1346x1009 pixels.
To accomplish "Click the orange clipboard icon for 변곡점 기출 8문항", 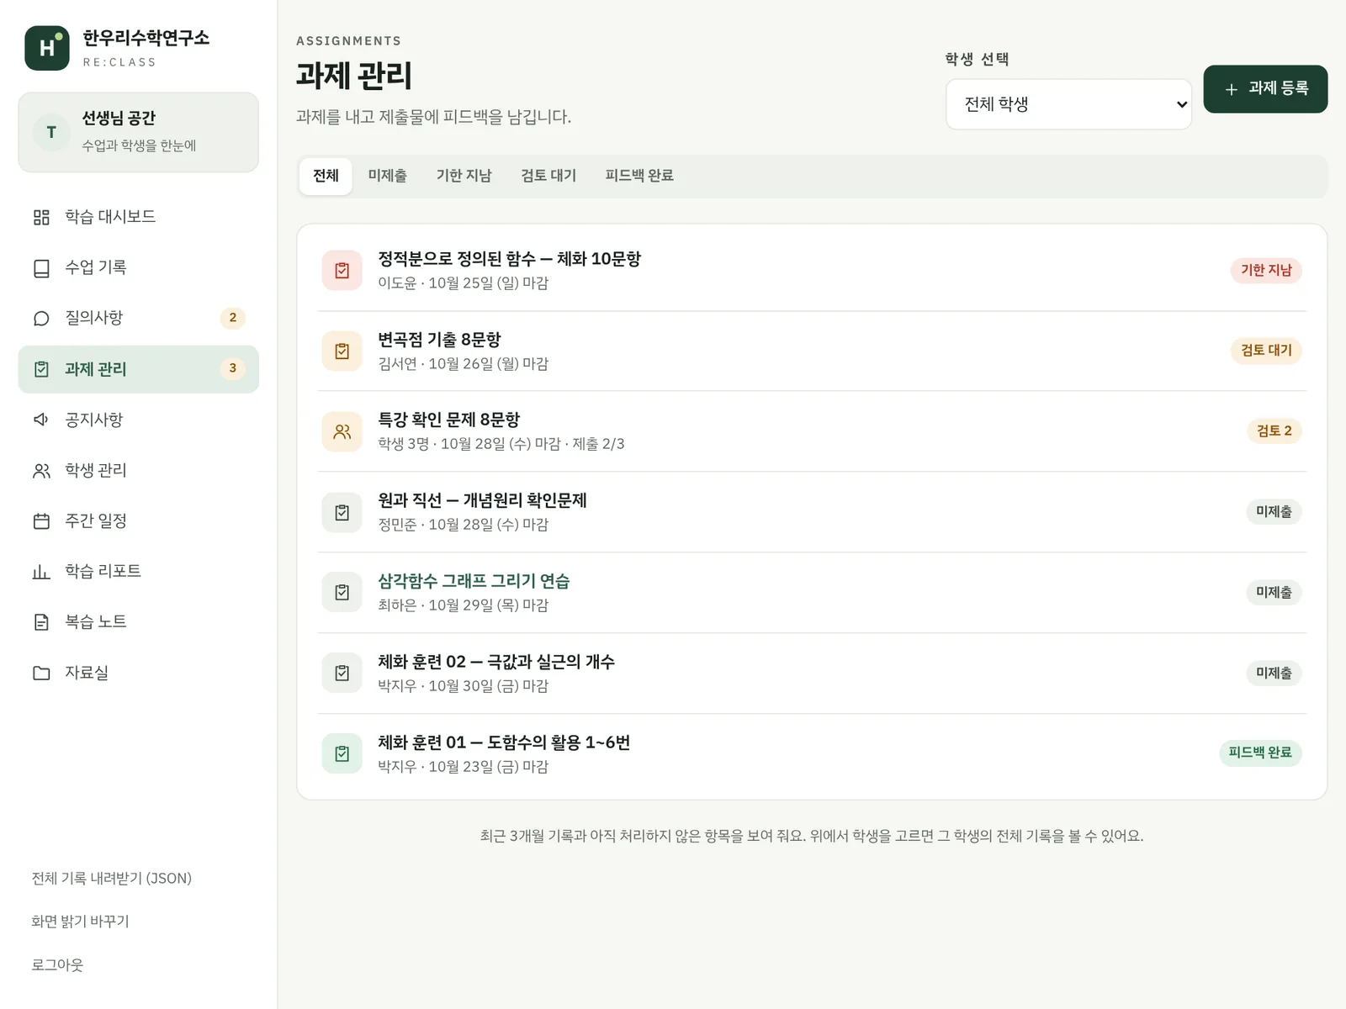I will point(342,351).
